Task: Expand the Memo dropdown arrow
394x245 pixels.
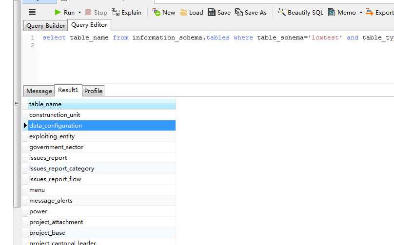Action: coord(361,12)
